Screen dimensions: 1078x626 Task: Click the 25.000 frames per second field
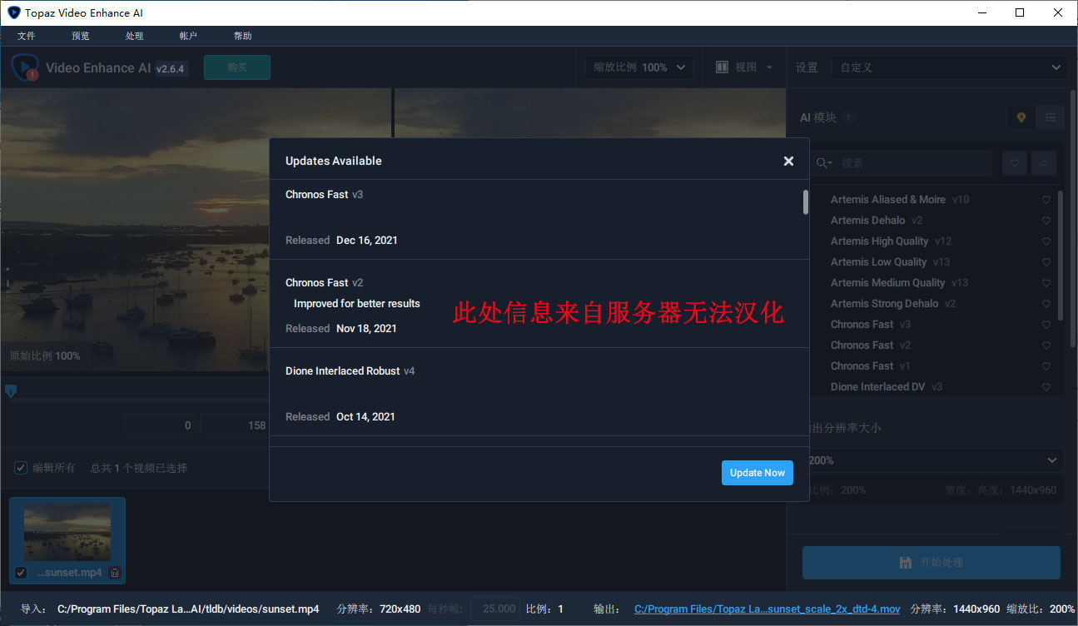[x=496, y=609]
